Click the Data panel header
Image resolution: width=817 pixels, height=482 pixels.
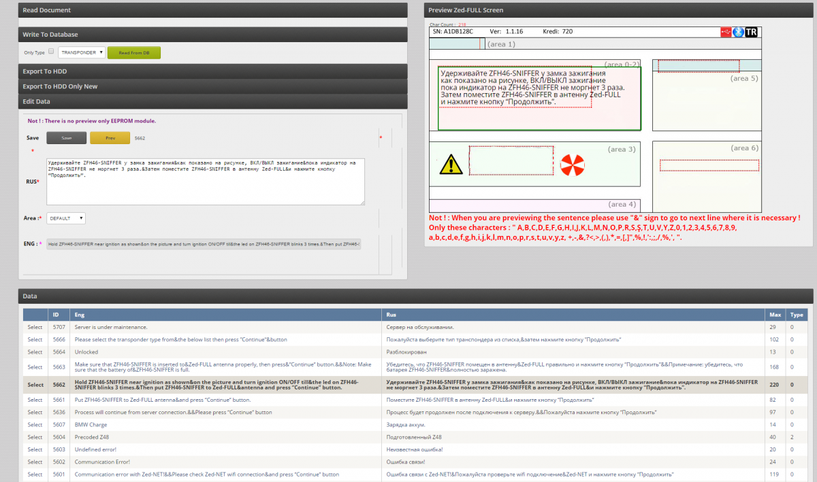click(415, 296)
